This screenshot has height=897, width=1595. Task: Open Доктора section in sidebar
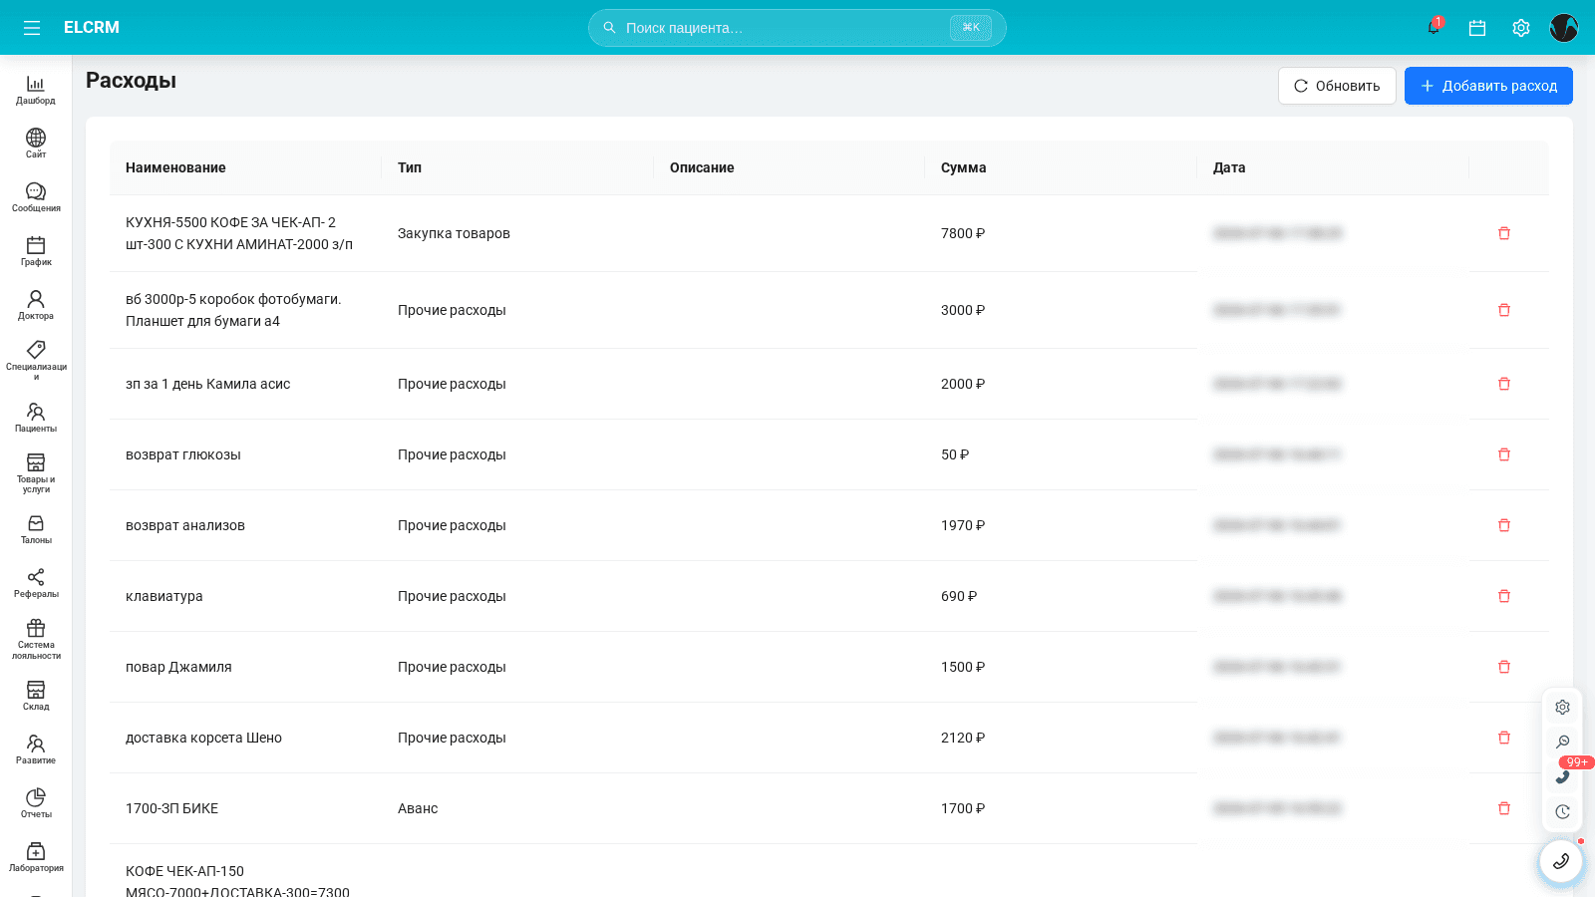36,305
